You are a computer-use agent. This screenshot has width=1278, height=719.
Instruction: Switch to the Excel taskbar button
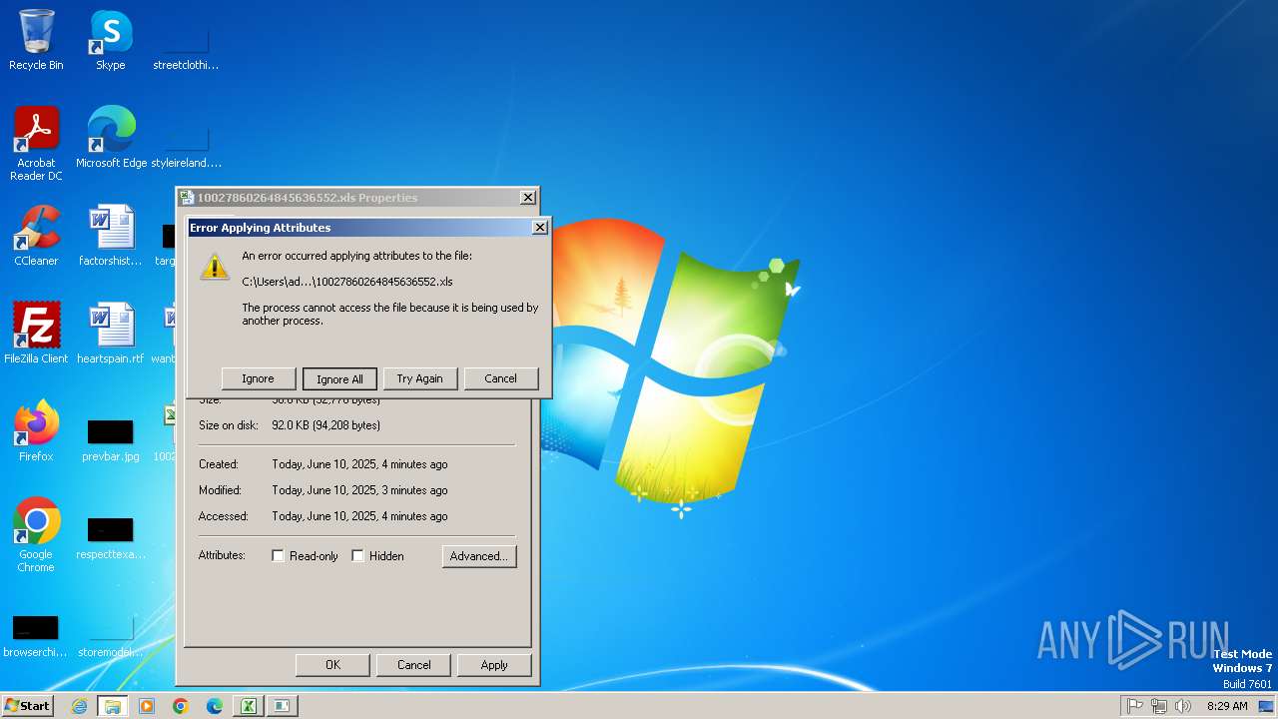[249, 706]
